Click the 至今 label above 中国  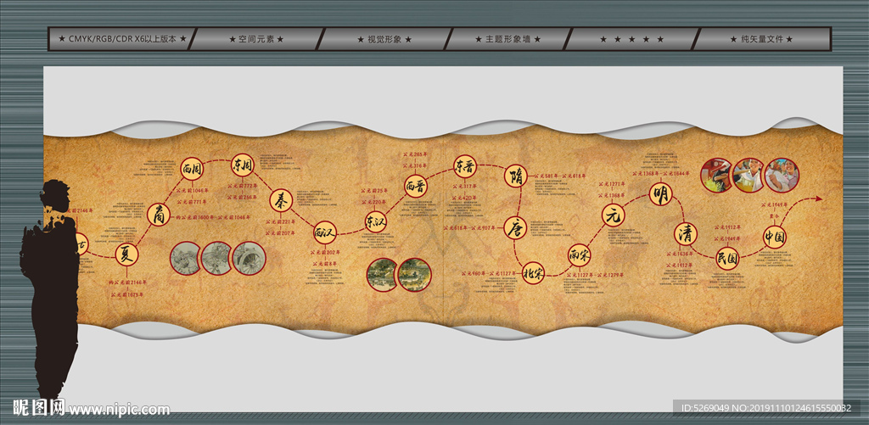coord(774,215)
